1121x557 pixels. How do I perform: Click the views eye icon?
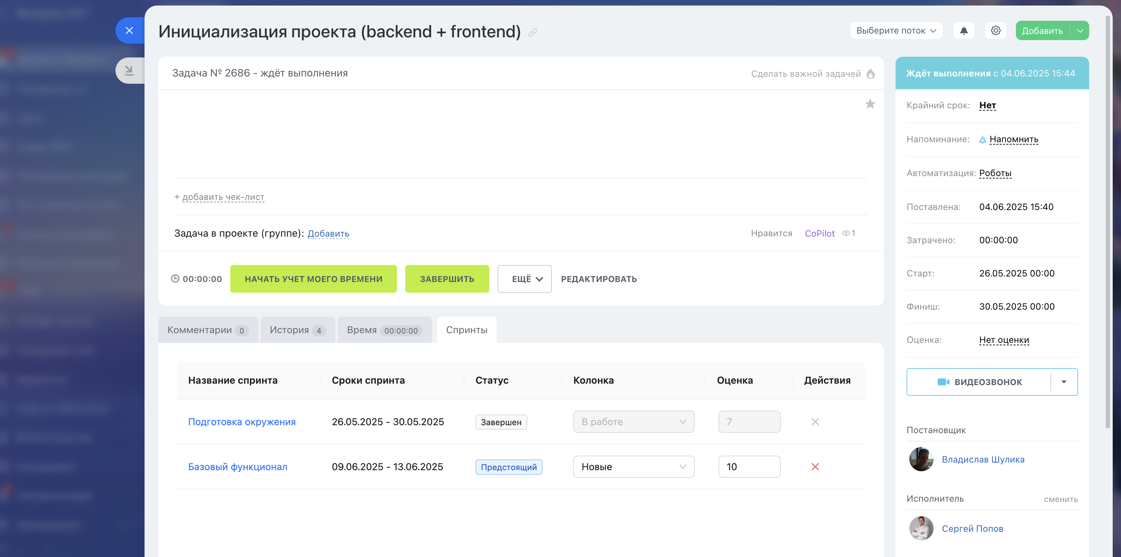(845, 234)
